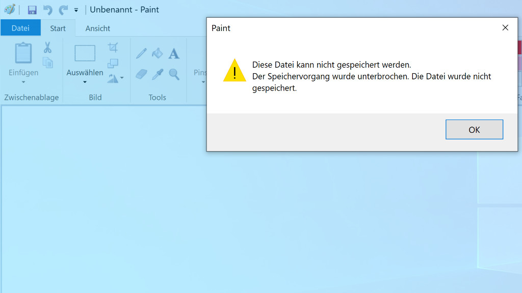Viewport: 522px width, 293px height.
Task: Click the Paint dialog title text
Action: tap(221, 28)
